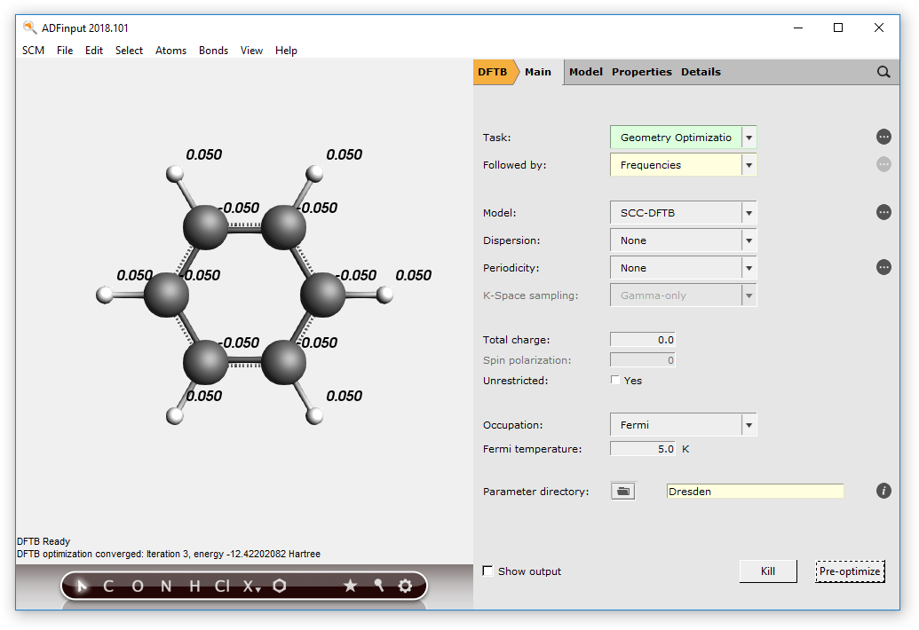The width and height of the screenshot is (919, 630).
Task: Open the gear settings icon in toolbar
Action: (x=405, y=586)
